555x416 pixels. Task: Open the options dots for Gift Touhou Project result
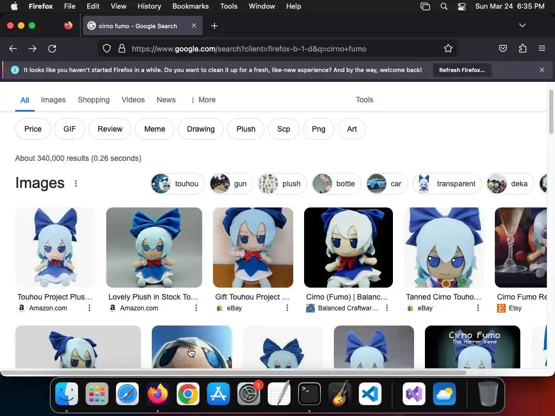pos(287,308)
